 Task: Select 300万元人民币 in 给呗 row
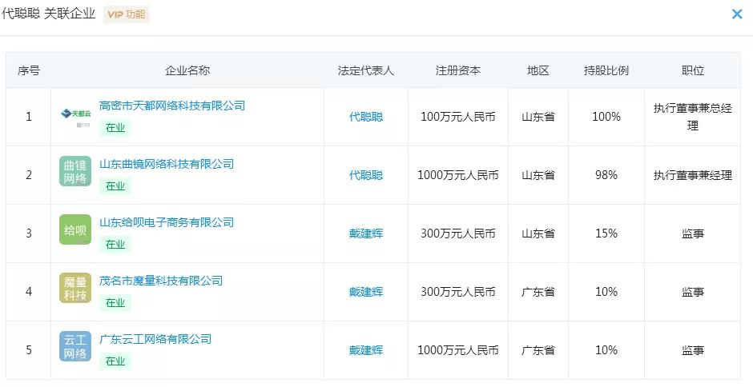tap(458, 234)
